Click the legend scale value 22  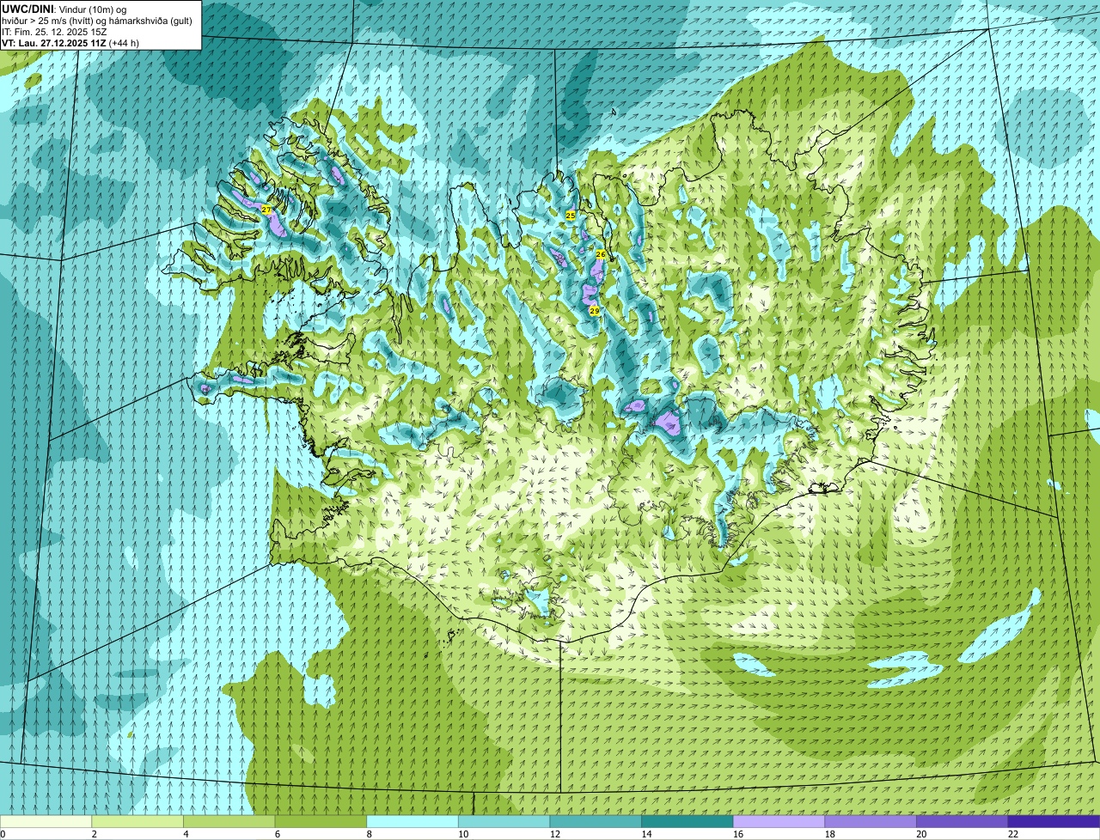point(1013,834)
